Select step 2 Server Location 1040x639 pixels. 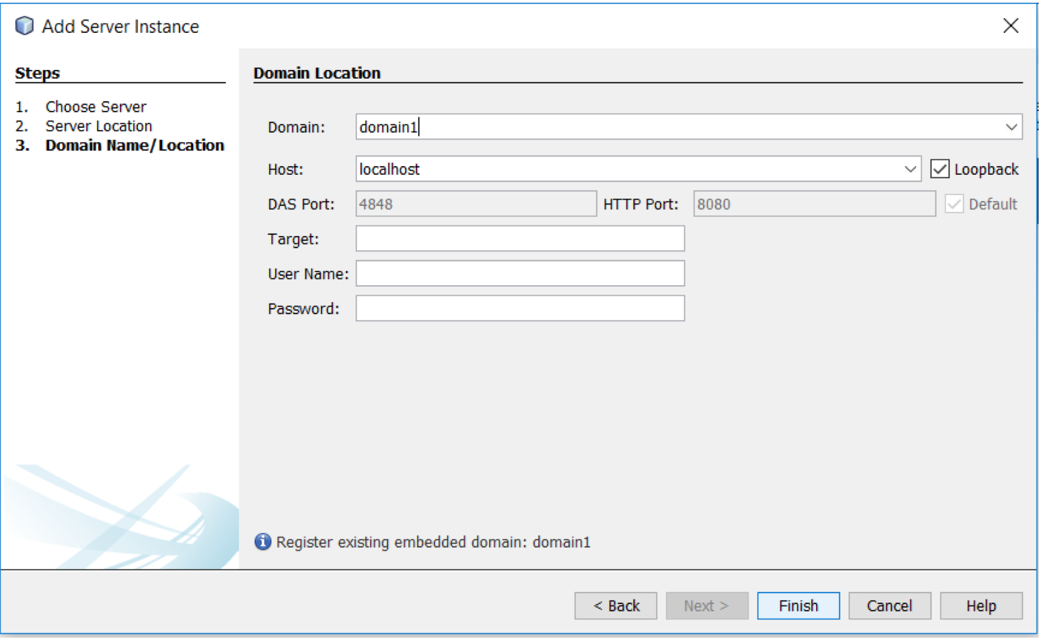pos(98,126)
